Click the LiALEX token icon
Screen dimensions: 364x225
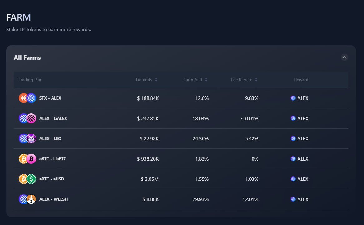coord(31,118)
